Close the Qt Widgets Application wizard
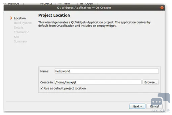 point(162,8)
